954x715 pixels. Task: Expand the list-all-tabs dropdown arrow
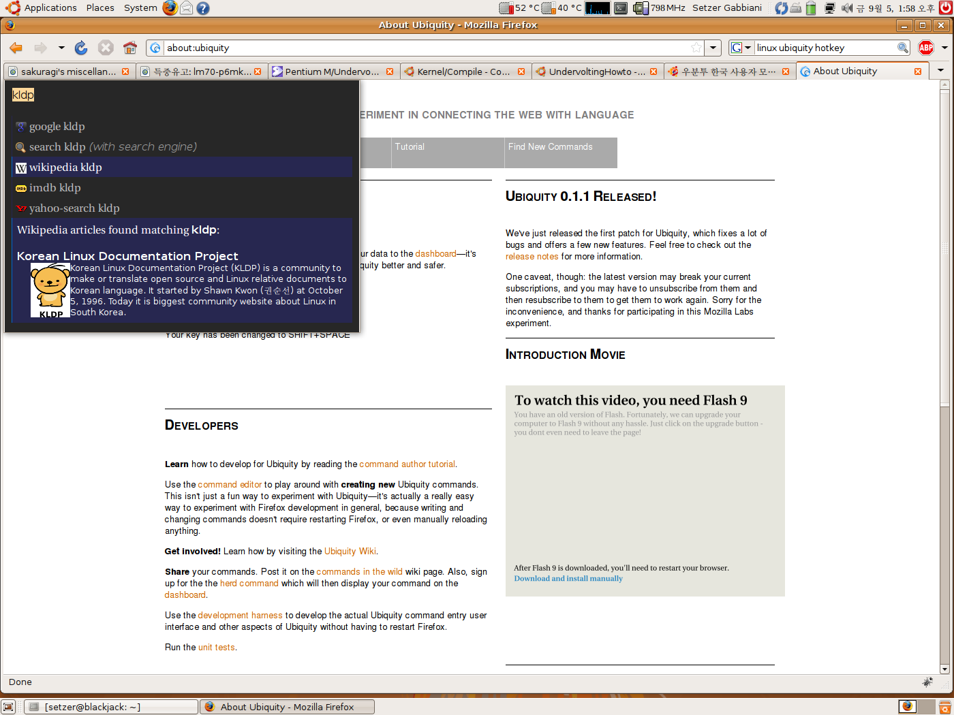click(x=941, y=71)
